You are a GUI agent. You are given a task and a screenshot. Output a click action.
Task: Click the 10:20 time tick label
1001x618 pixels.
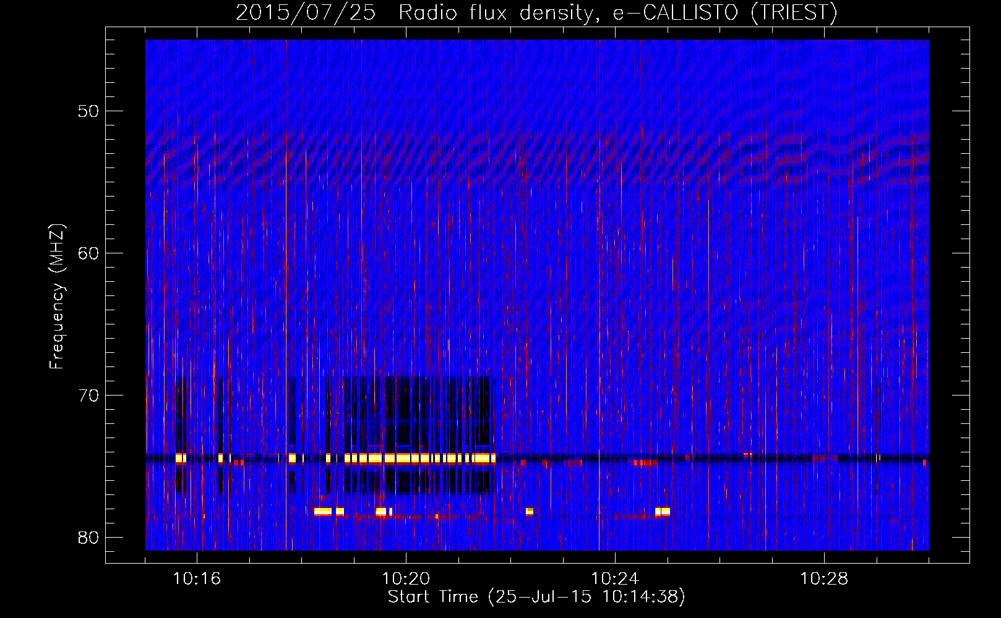click(x=406, y=579)
